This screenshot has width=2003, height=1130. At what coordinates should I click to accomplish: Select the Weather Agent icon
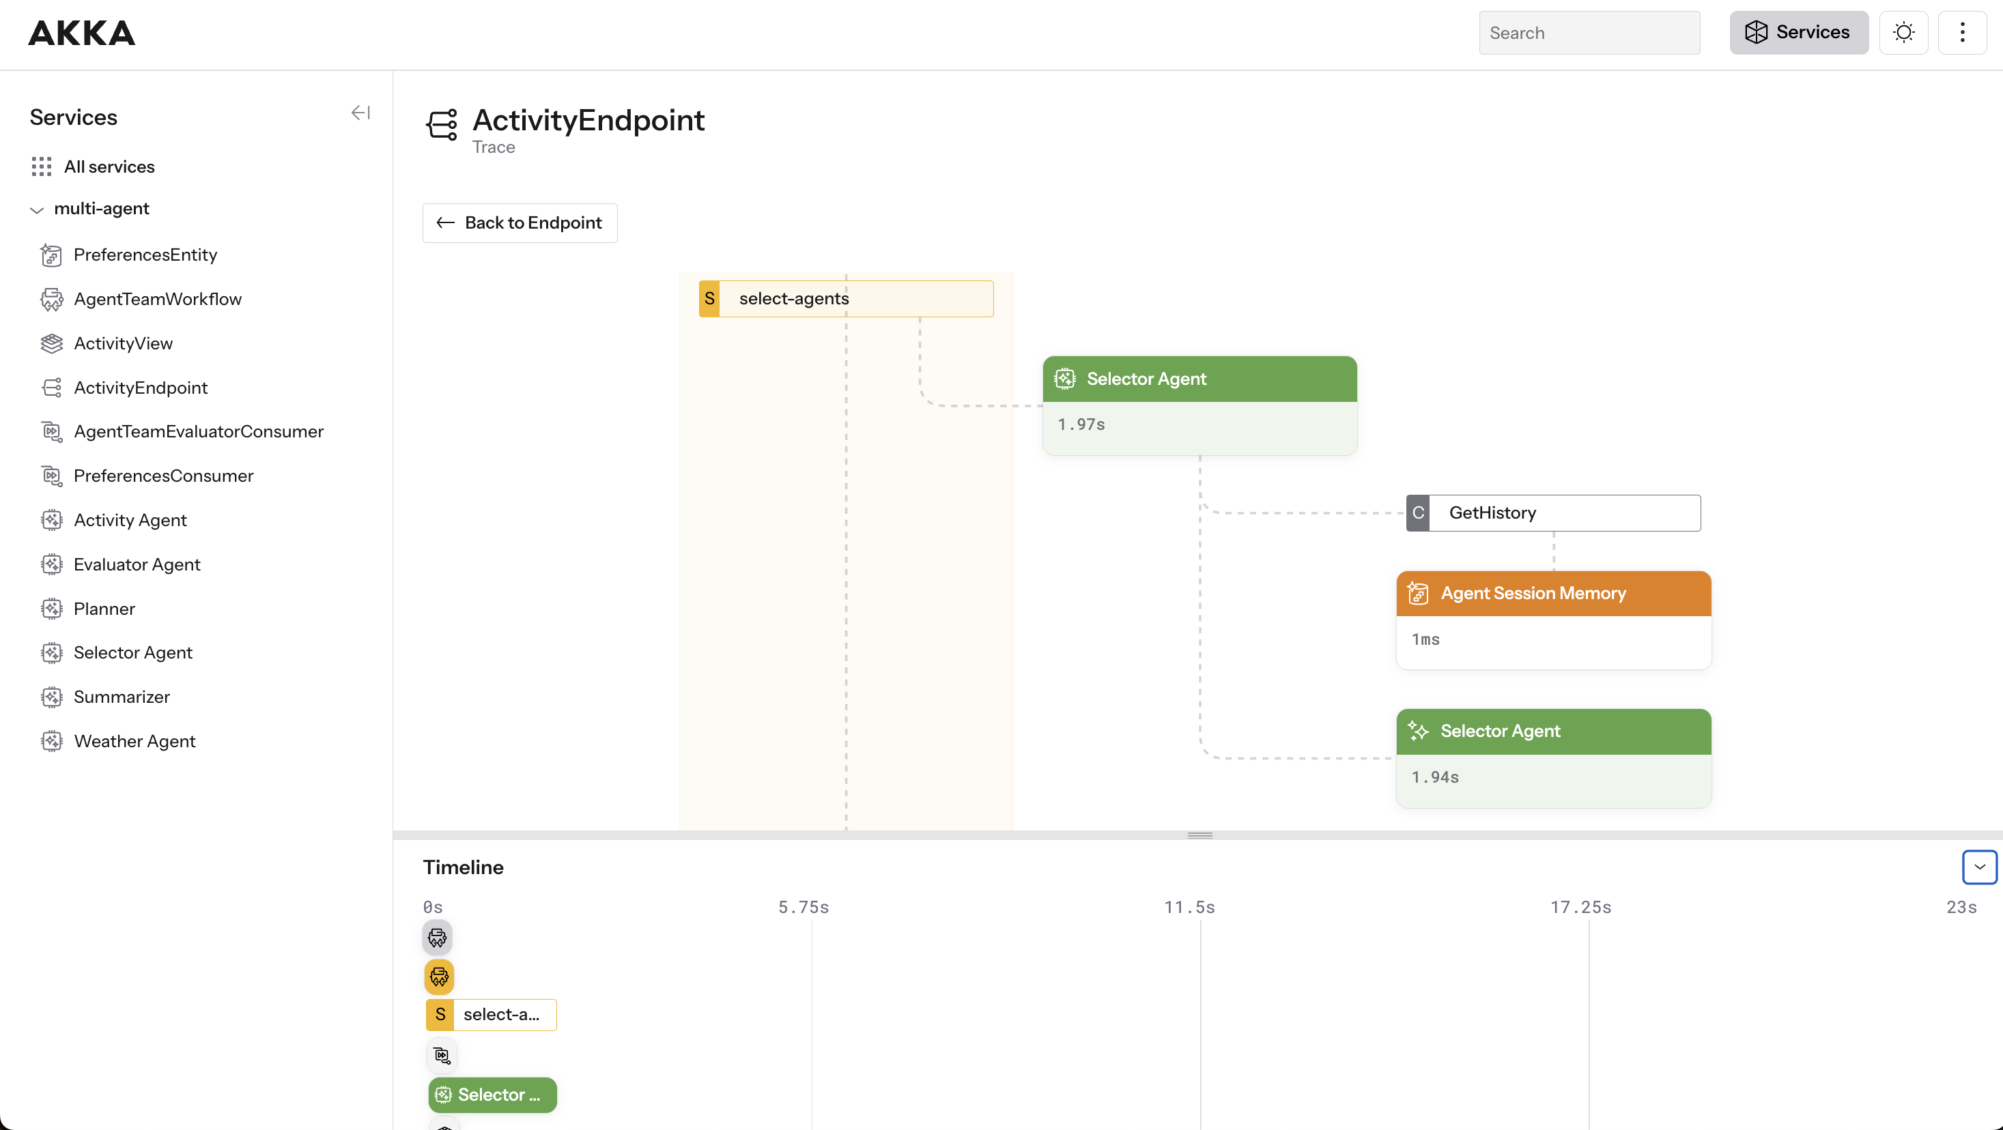51,740
